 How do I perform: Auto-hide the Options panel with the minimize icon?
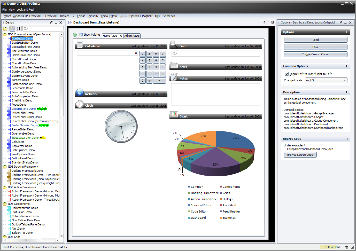[x=345, y=22]
